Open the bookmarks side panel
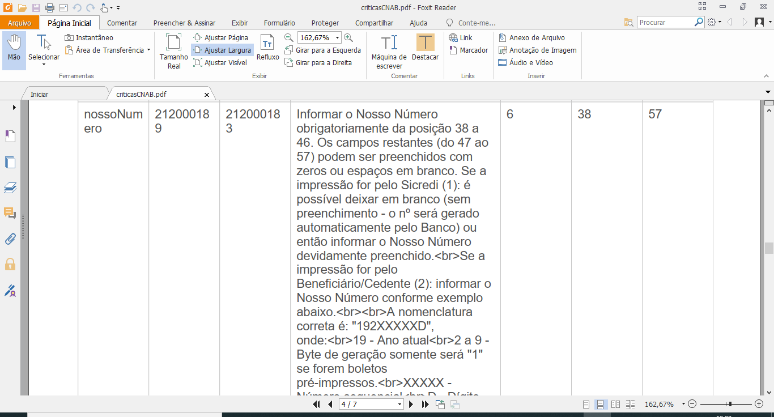774x417 pixels. coord(10,137)
